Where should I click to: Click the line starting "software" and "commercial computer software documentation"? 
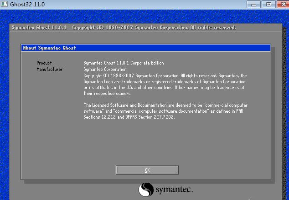click(163, 111)
